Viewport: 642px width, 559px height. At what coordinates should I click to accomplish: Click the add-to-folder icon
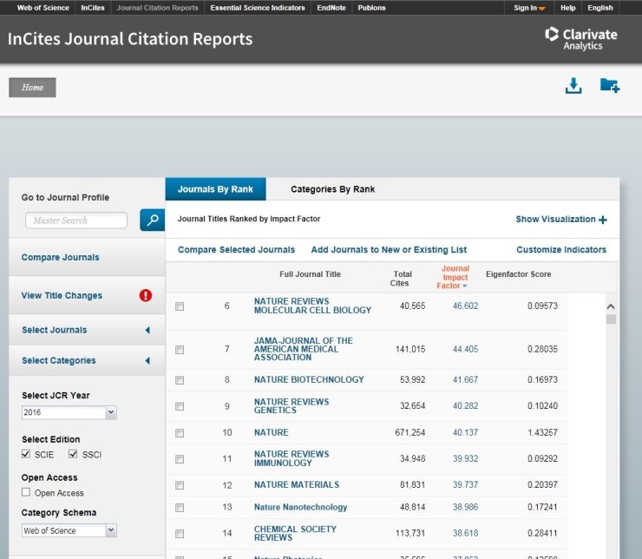609,86
